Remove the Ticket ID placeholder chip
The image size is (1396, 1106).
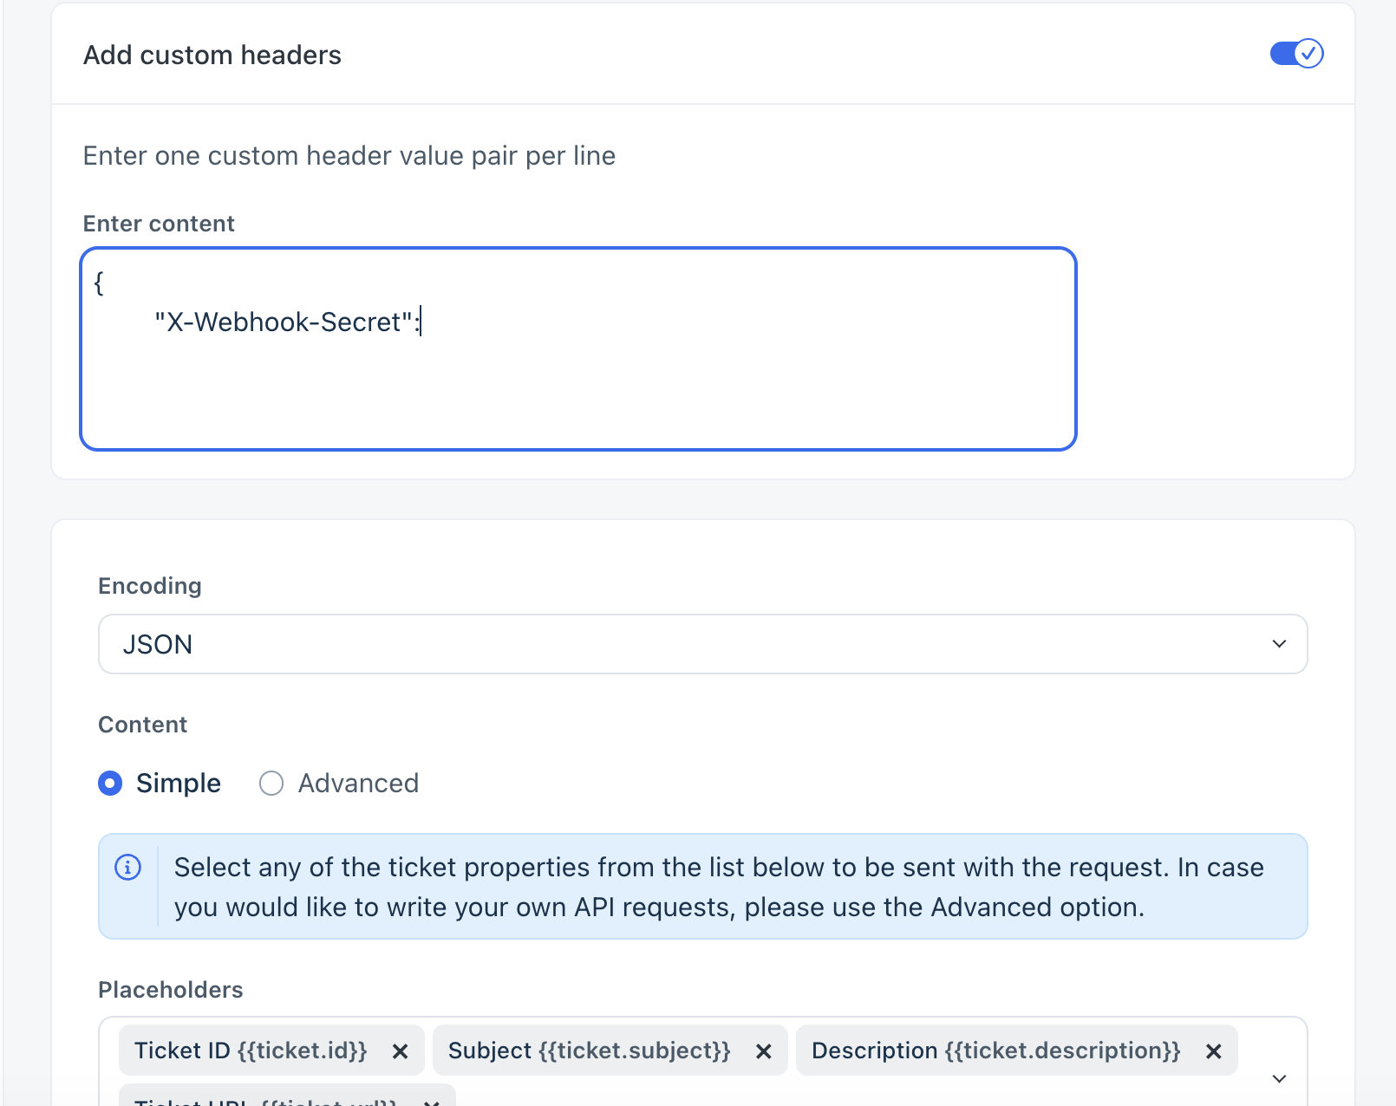(x=400, y=1051)
